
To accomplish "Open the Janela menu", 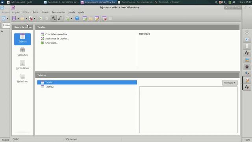I will (72, 12).
